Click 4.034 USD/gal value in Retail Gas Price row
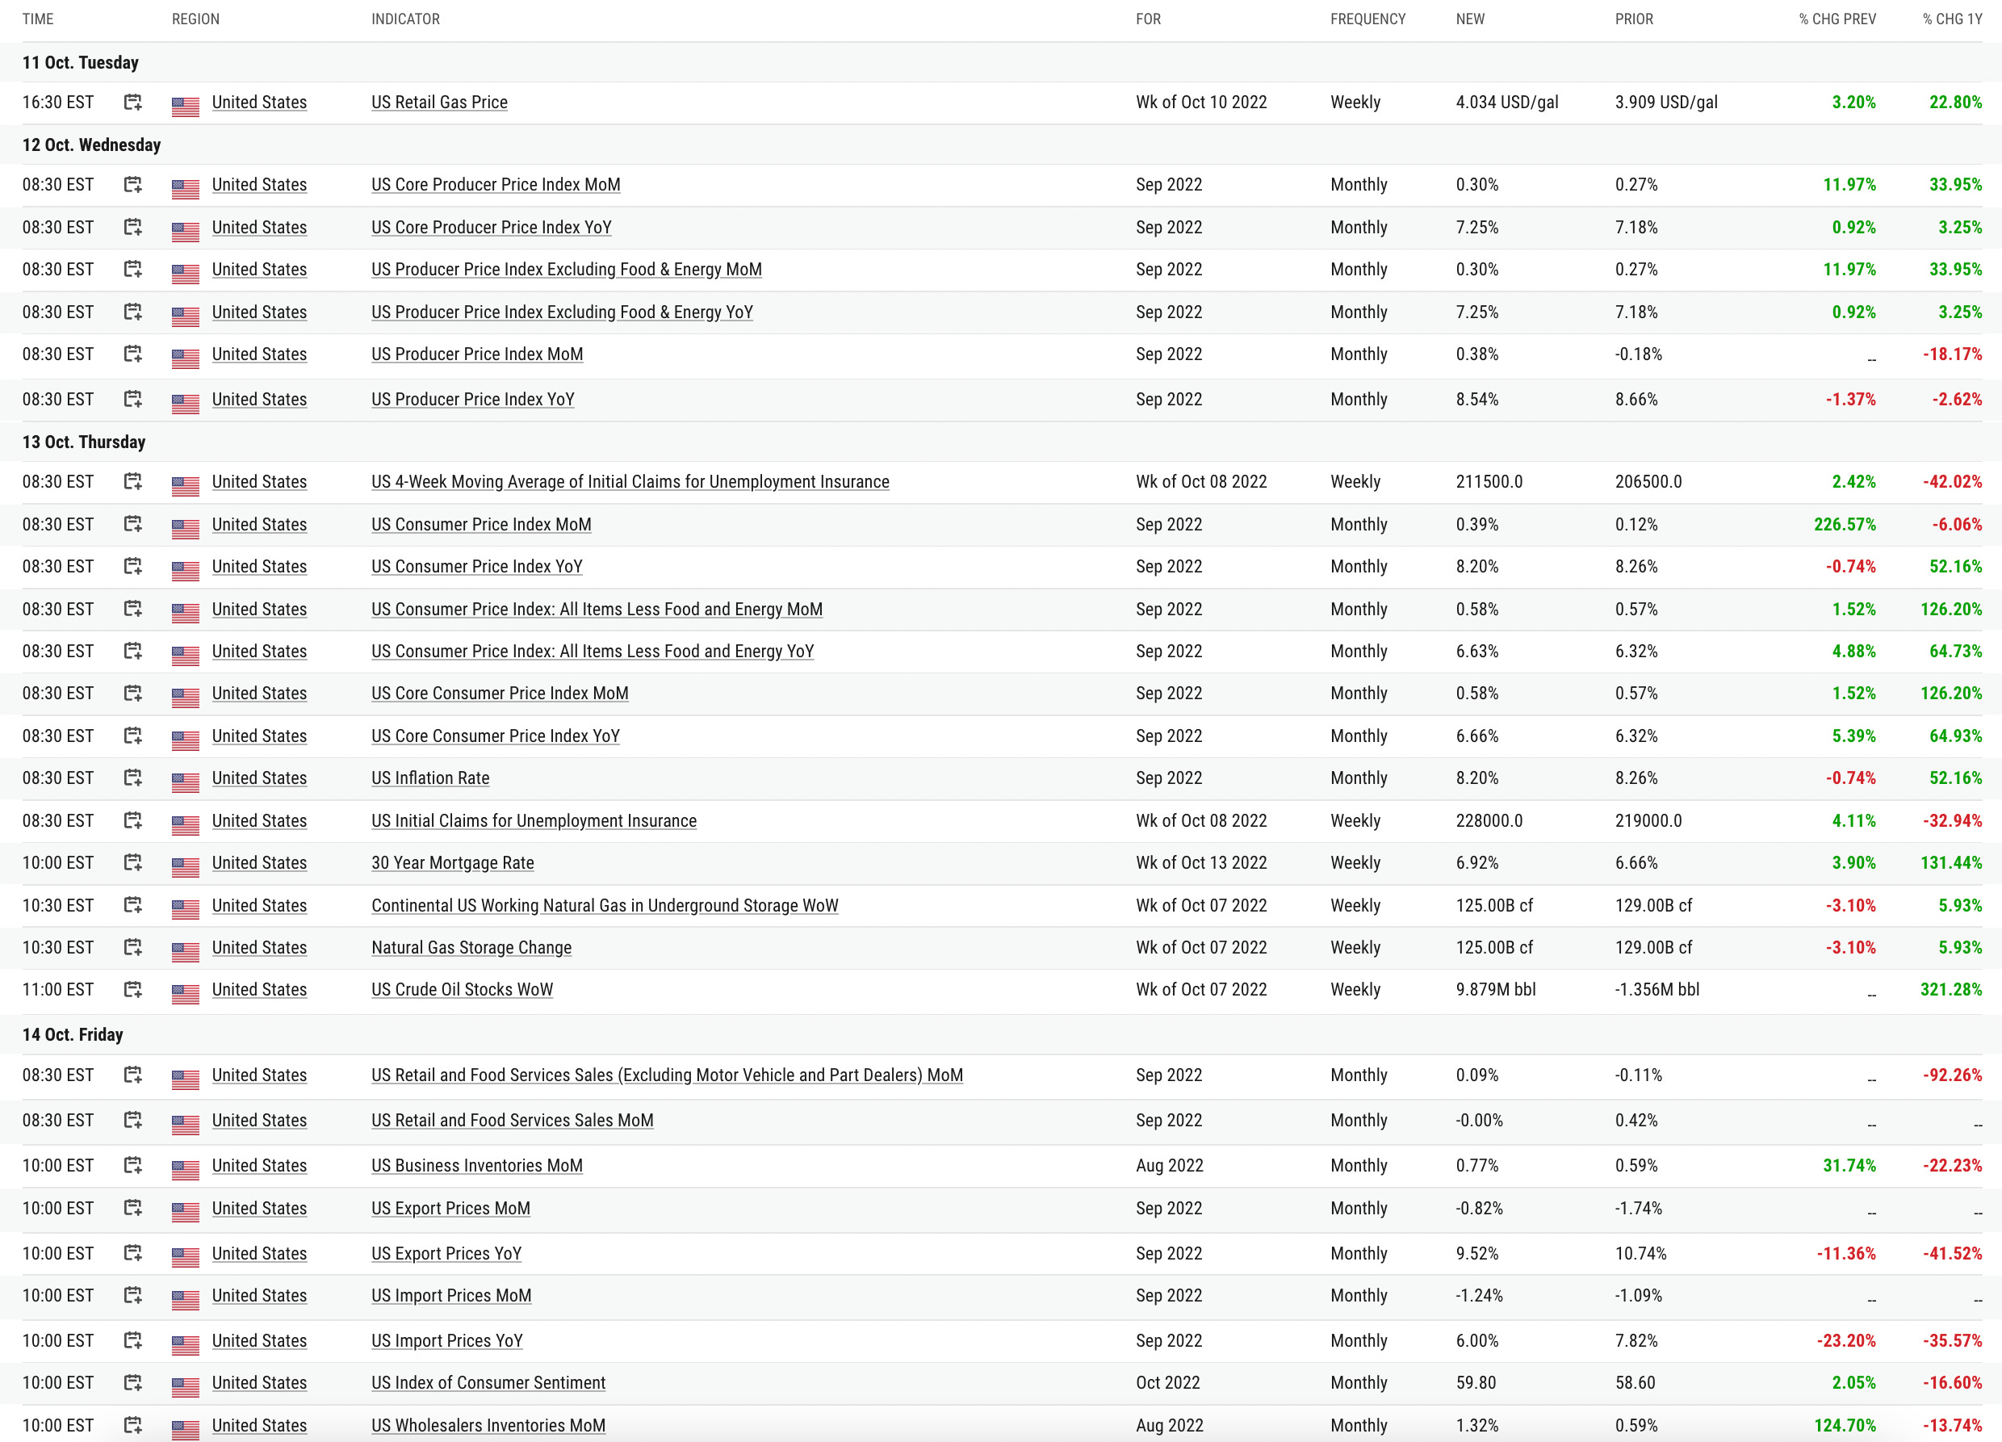 (1508, 103)
